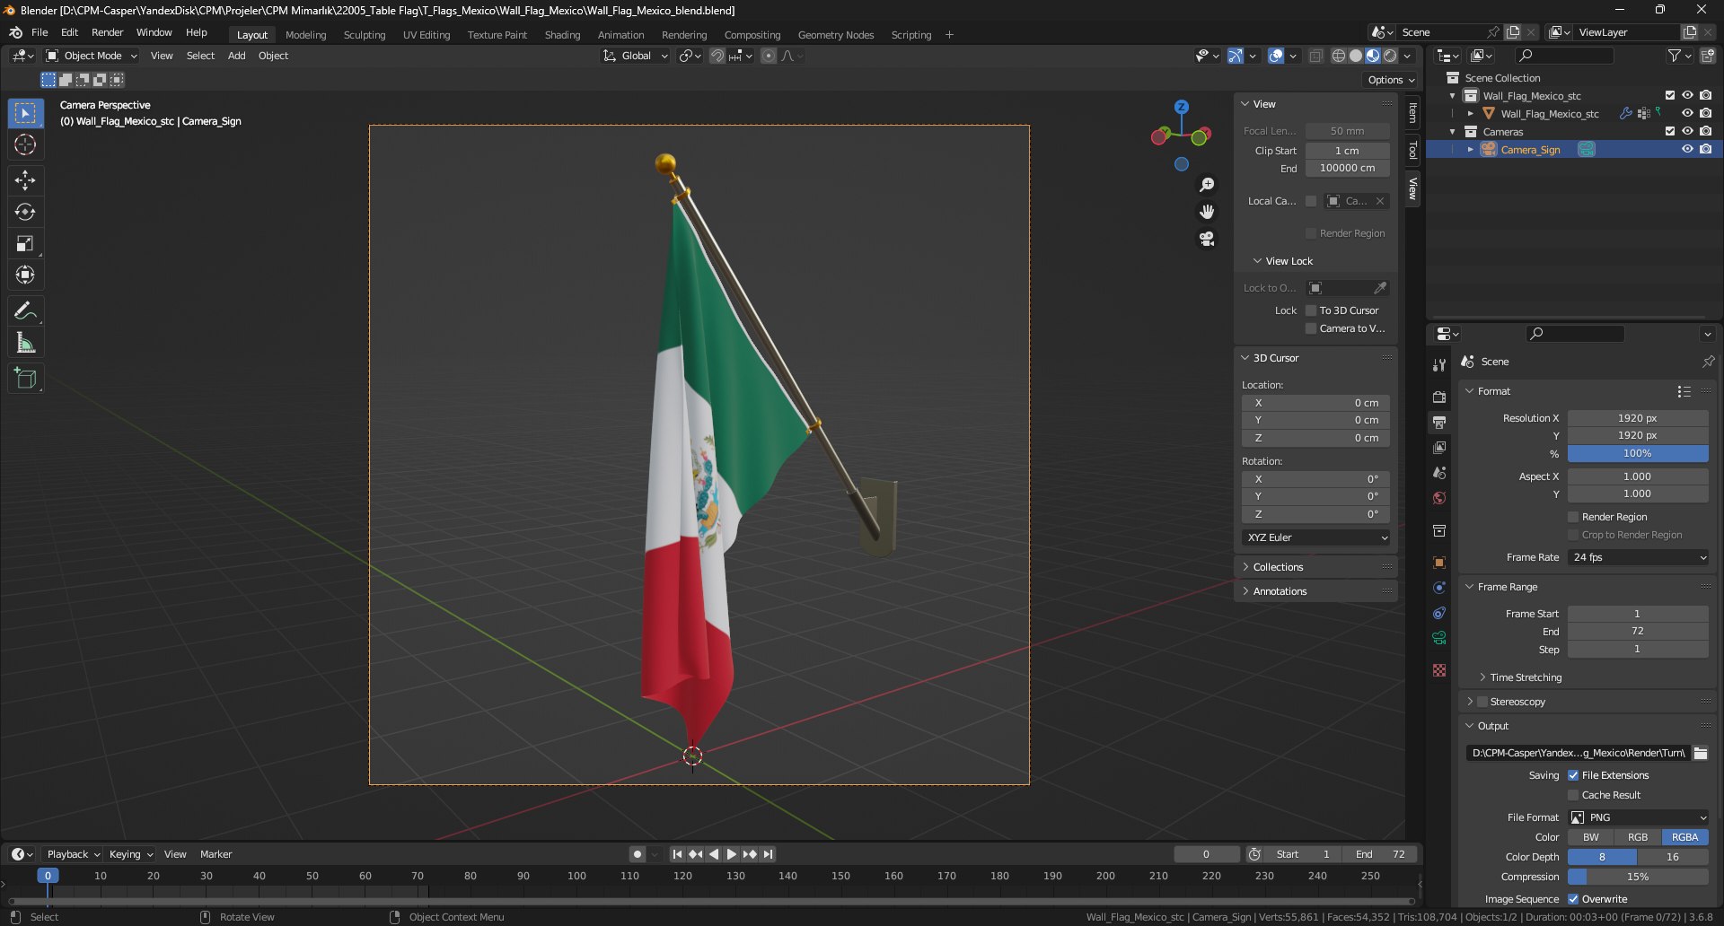Viewport: 1724px width, 926px height.
Task: Check Lock To 3D Cursor
Action: pyautogui.click(x=1311, y=310)
